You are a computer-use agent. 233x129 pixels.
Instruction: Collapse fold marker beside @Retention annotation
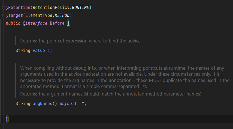point(3,8)
